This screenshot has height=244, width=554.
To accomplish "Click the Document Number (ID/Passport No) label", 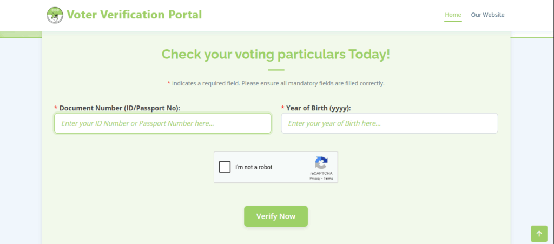I will click(120, 108).
